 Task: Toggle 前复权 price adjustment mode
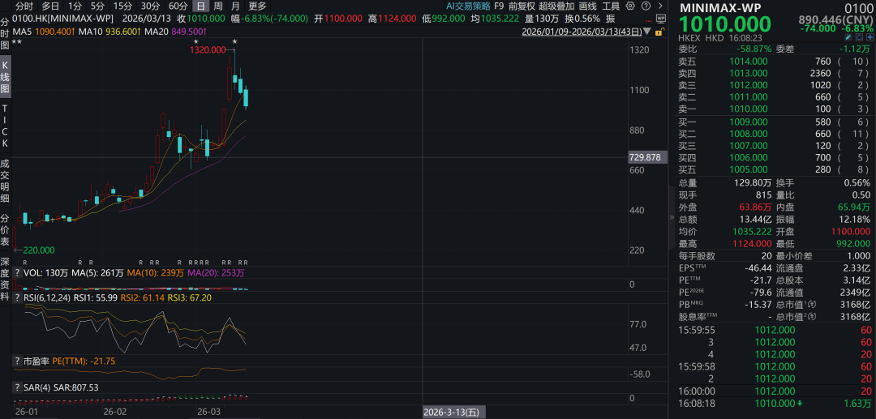pos(522,6)
